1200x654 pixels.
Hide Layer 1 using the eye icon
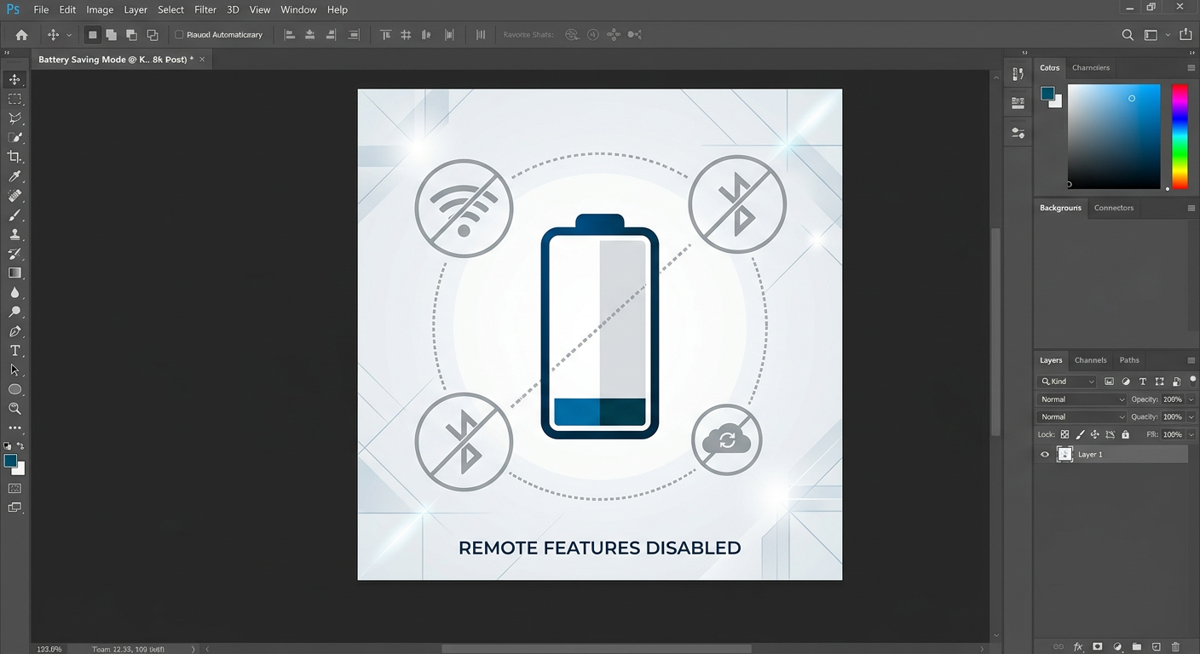click(x=1045, y=455)
